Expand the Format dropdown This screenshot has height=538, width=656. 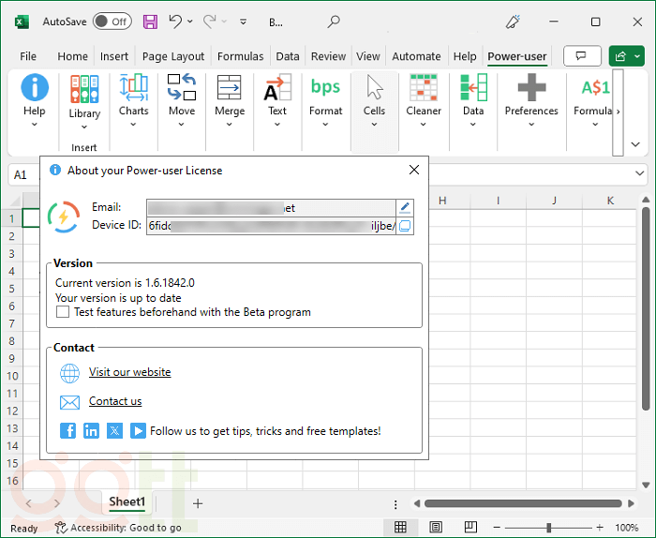(x=325, y=124)
